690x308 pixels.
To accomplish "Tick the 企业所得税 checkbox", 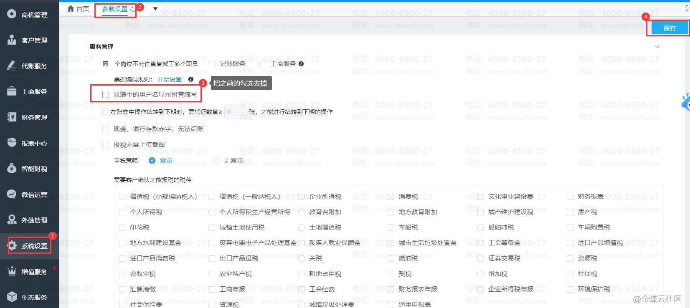I will (301, 197).
